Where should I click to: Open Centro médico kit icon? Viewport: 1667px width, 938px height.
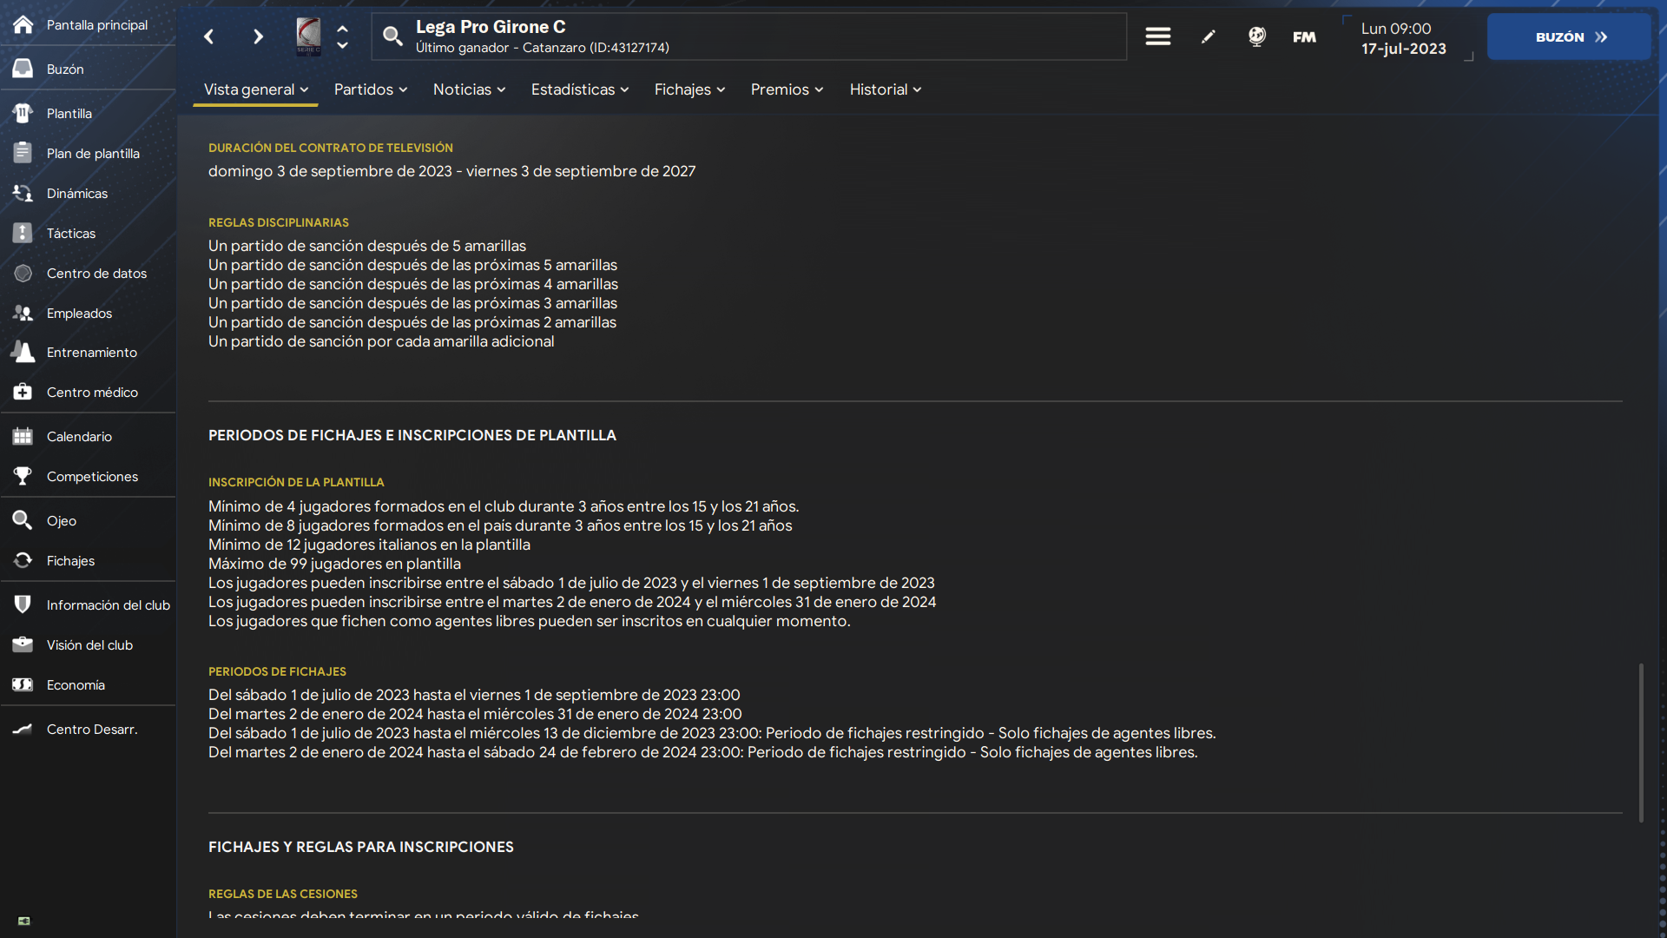[23, 392]
